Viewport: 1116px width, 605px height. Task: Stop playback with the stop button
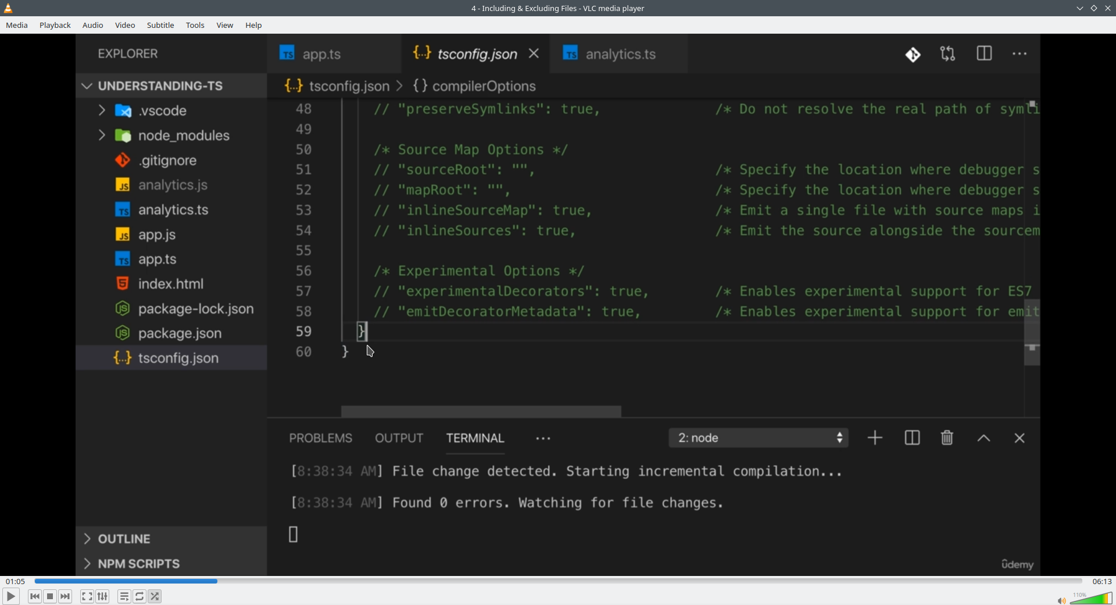point(51,596)
